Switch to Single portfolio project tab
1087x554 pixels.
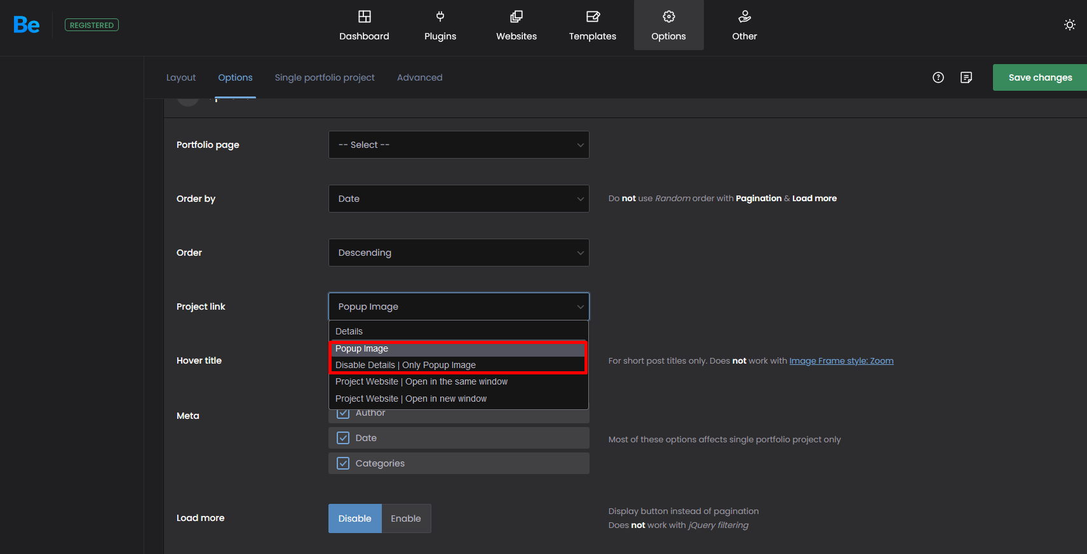pyautogui.click(x=325, y=77)
